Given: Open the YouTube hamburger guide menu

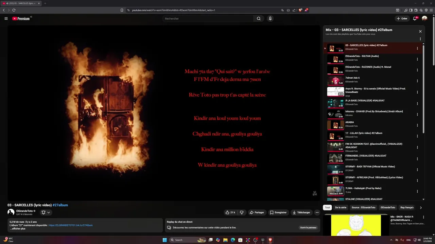Looking at the screenshot, I should [6, 19].
